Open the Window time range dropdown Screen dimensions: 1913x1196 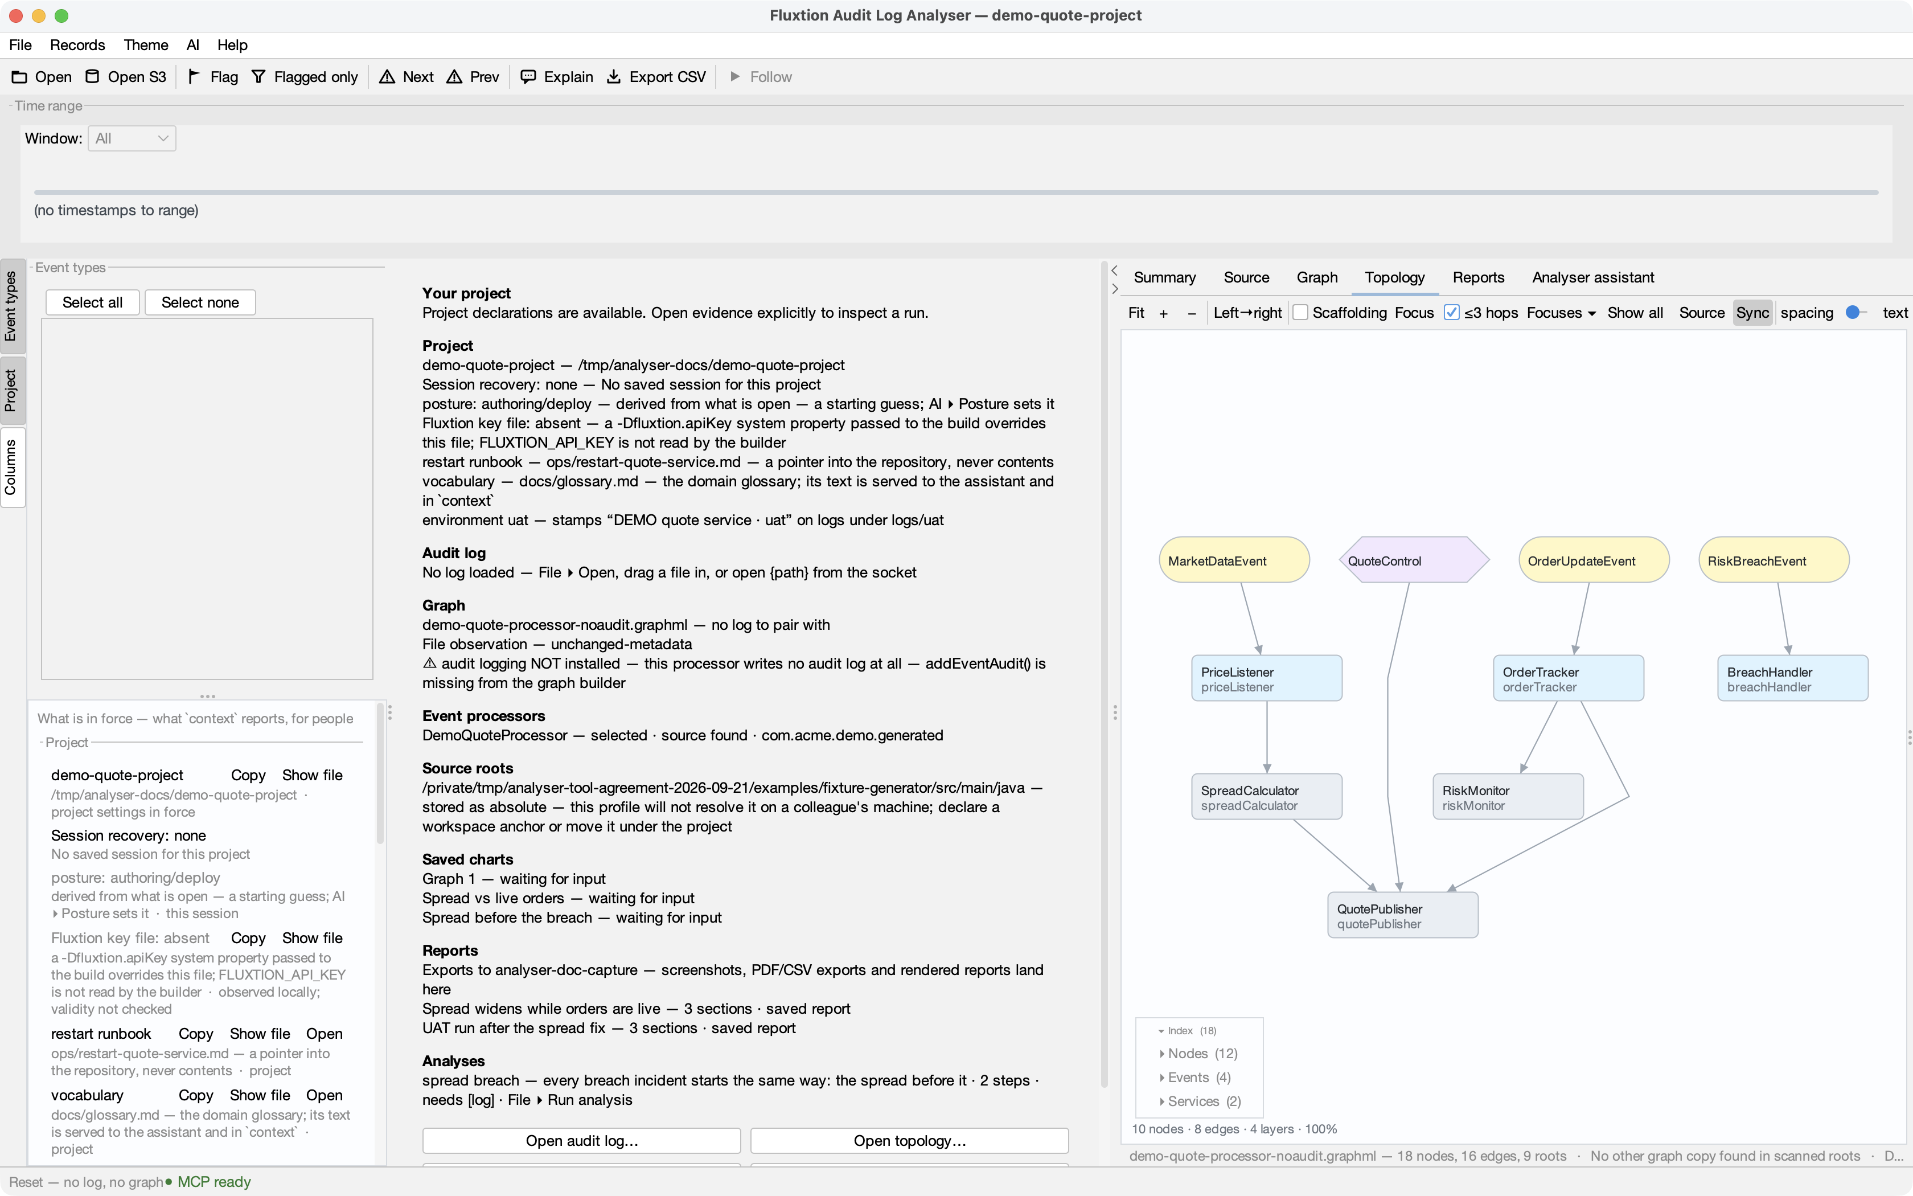(x=132, y=138)
